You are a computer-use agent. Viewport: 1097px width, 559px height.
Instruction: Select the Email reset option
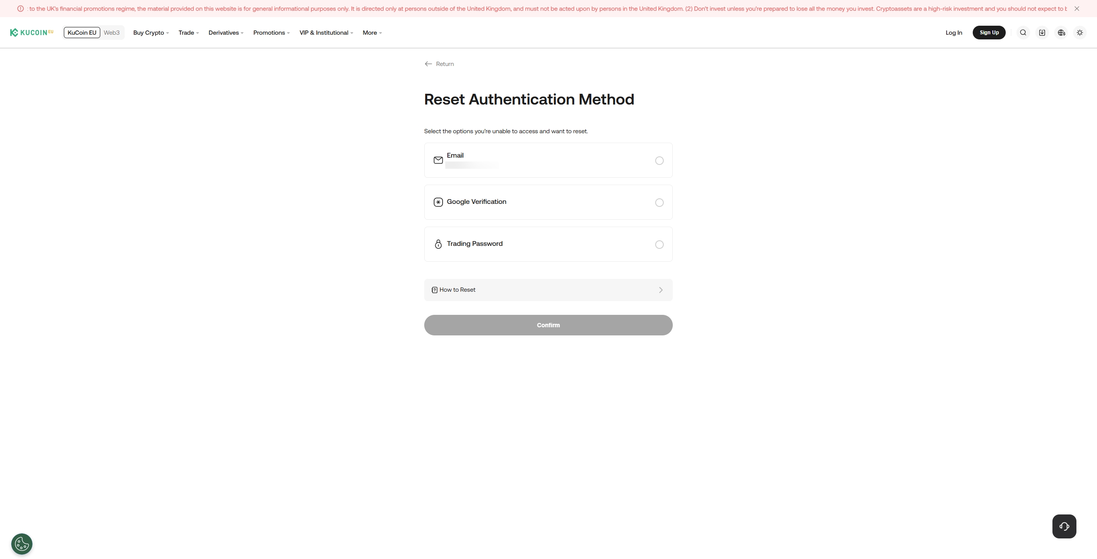coord(659,161)
